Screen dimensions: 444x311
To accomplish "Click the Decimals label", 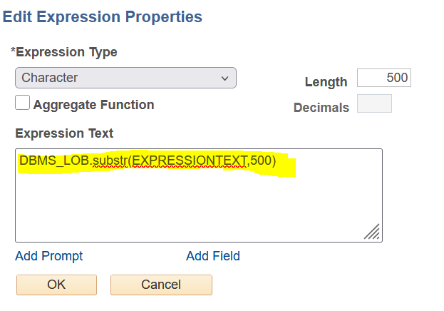I will point(321,108).
